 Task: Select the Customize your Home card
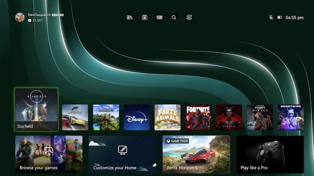[122, 154]
